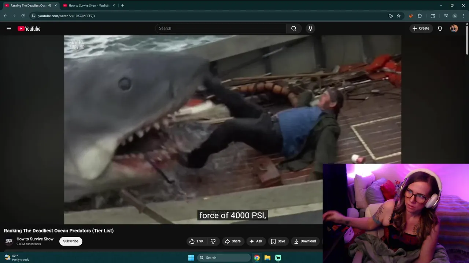Open the media controls icon in Chrome toolbar
Image resolution: width=469 pixels, height=263 pixels.
click(x=446, y=16)
